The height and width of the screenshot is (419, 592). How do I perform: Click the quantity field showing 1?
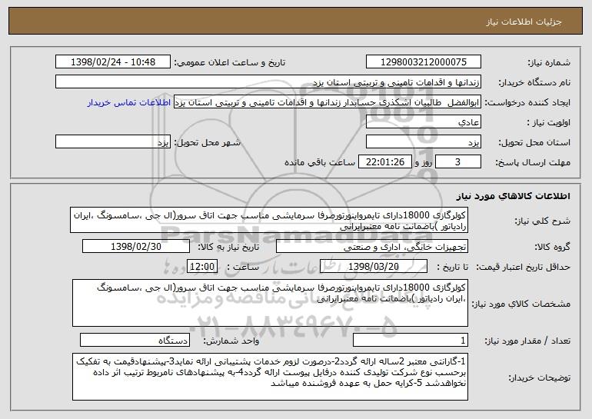411,341
